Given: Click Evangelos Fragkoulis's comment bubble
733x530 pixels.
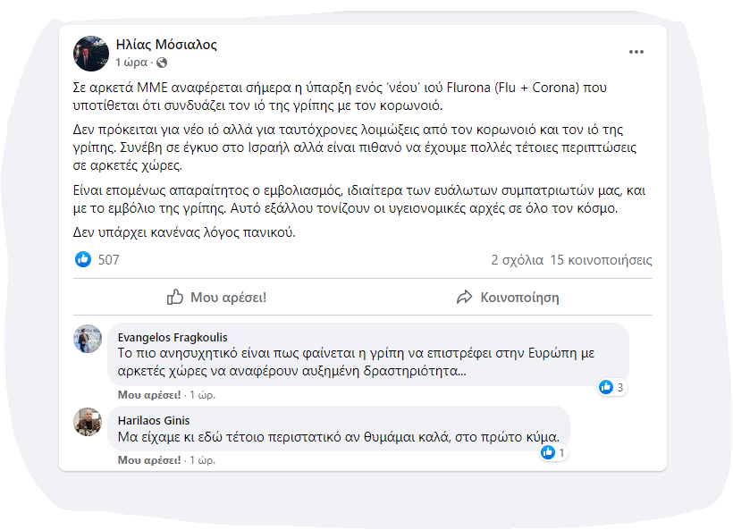Looking at the screenshot, I should coord(358,356).
